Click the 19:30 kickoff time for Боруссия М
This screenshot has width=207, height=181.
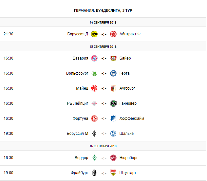[x=9, y=134]
